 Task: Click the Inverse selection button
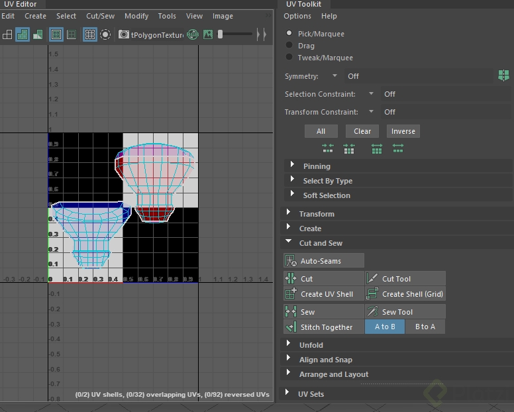click(403, 131)
